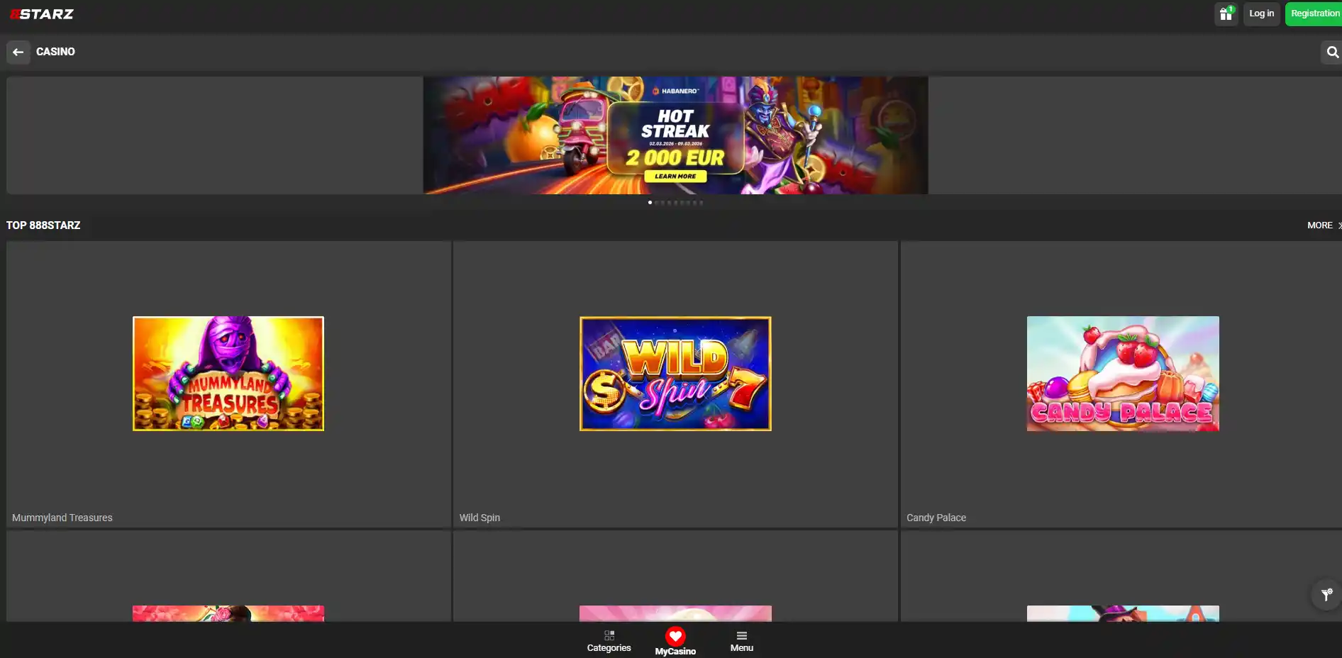
Task: Open the Mummyland Treasures game thumbnail
Action: (x=228, y=374)
